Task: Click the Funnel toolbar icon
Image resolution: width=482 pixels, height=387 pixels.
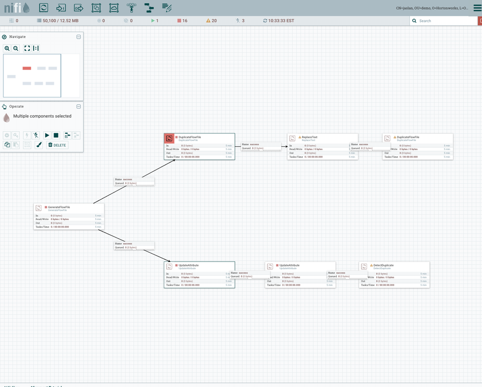Action: (x=131, y=8)
